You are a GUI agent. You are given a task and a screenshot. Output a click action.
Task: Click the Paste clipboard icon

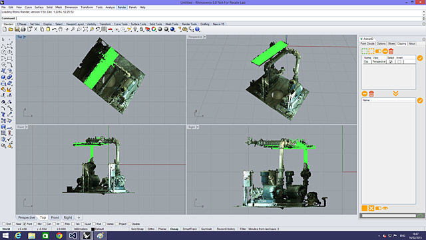click(48, 29)
